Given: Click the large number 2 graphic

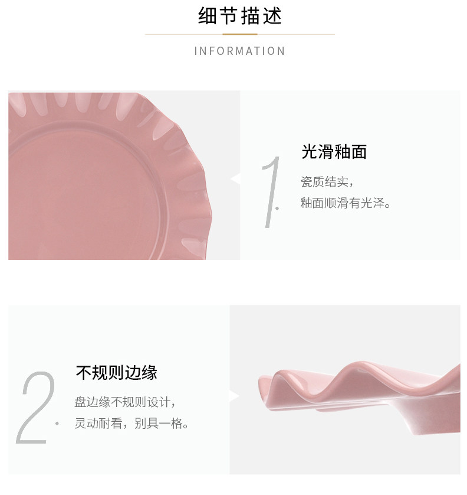Looking at the screenshot, I should (35, 407).
